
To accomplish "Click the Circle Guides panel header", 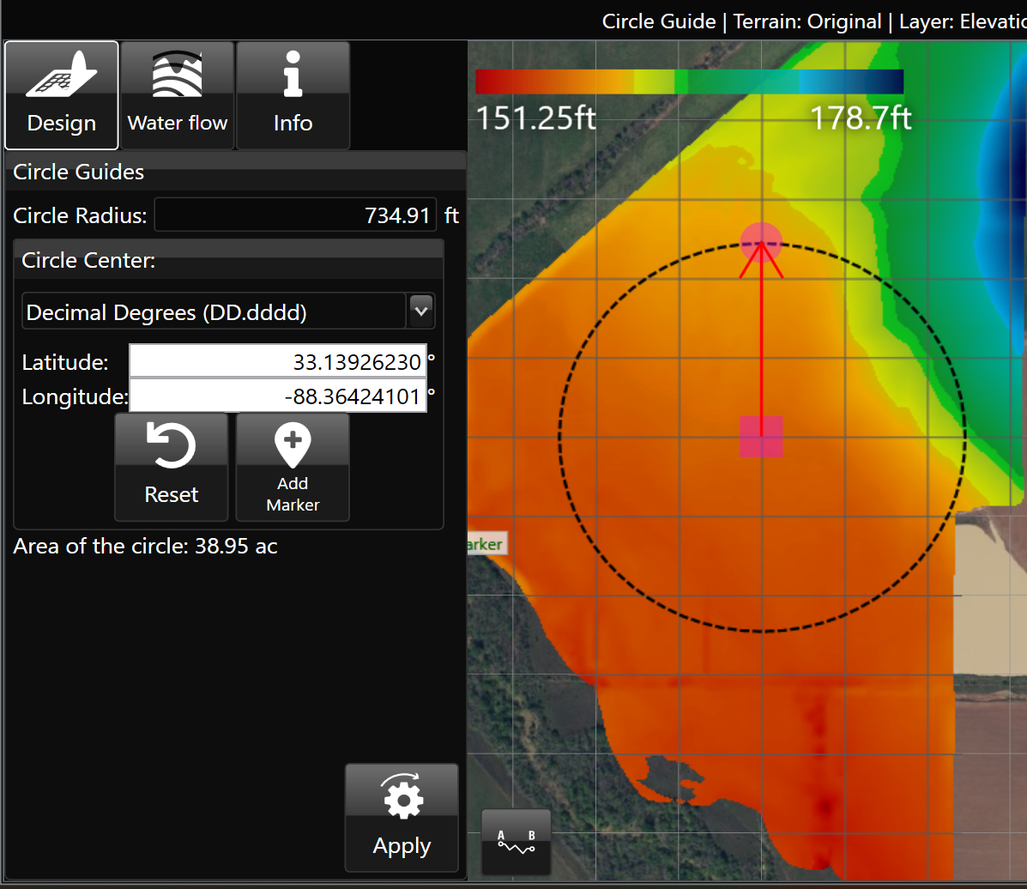I will (236, 171).
